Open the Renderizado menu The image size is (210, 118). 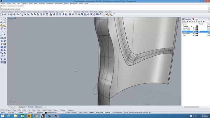73,4
